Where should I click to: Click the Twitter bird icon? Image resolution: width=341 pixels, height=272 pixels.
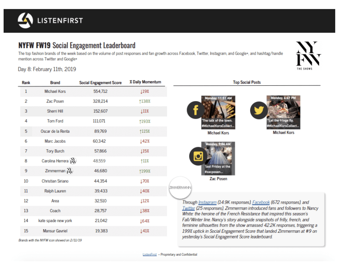click(x=259, y=110)
